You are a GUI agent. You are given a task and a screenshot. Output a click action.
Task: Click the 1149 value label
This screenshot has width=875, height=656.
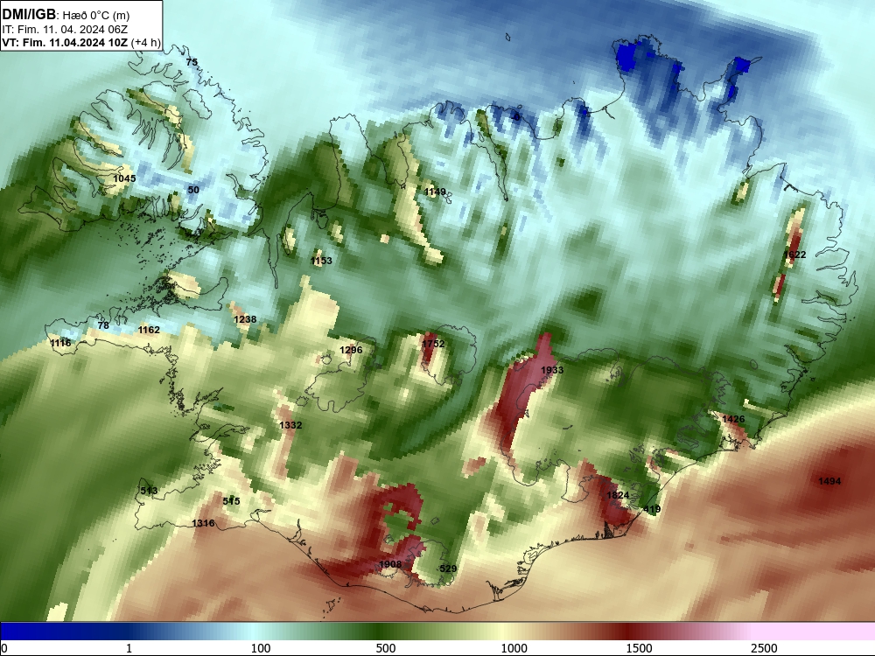click(x=435, y=192)
